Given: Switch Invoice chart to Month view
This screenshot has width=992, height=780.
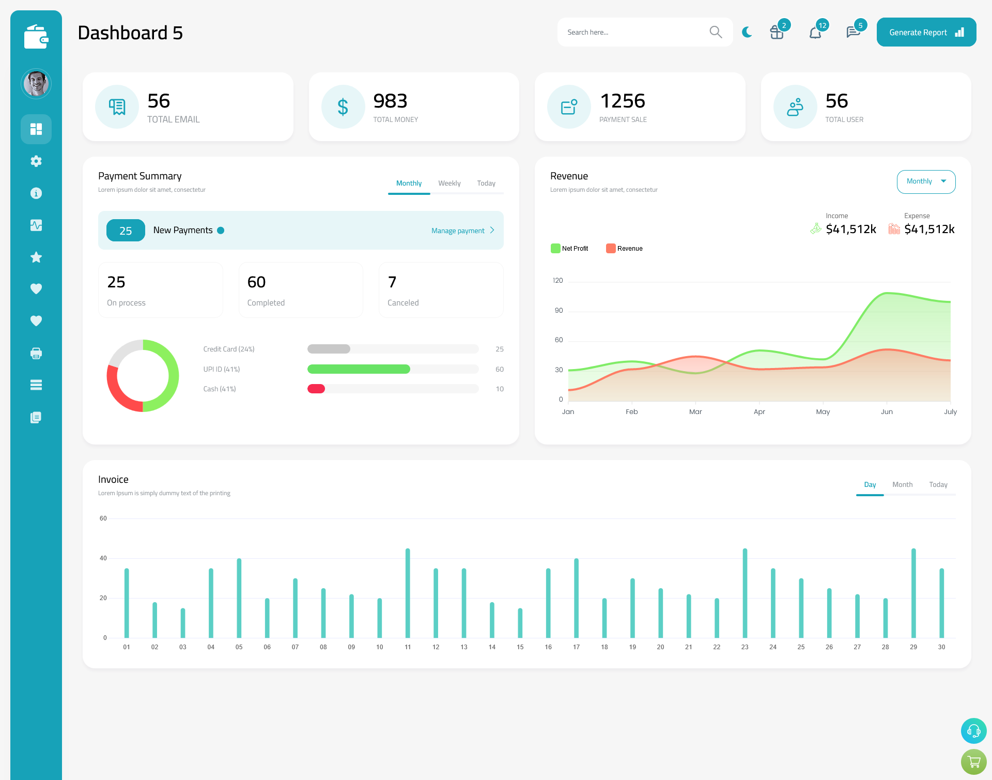Looking at the screenshot, I should (902, 484).
